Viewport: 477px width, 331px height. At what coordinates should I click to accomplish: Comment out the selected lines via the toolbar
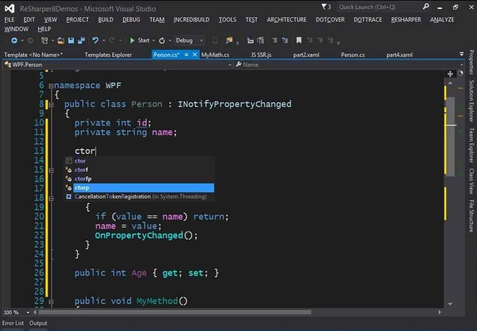[x=275, y=40]
